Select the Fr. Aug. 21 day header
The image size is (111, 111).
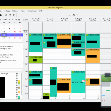(x=92, y=20)
